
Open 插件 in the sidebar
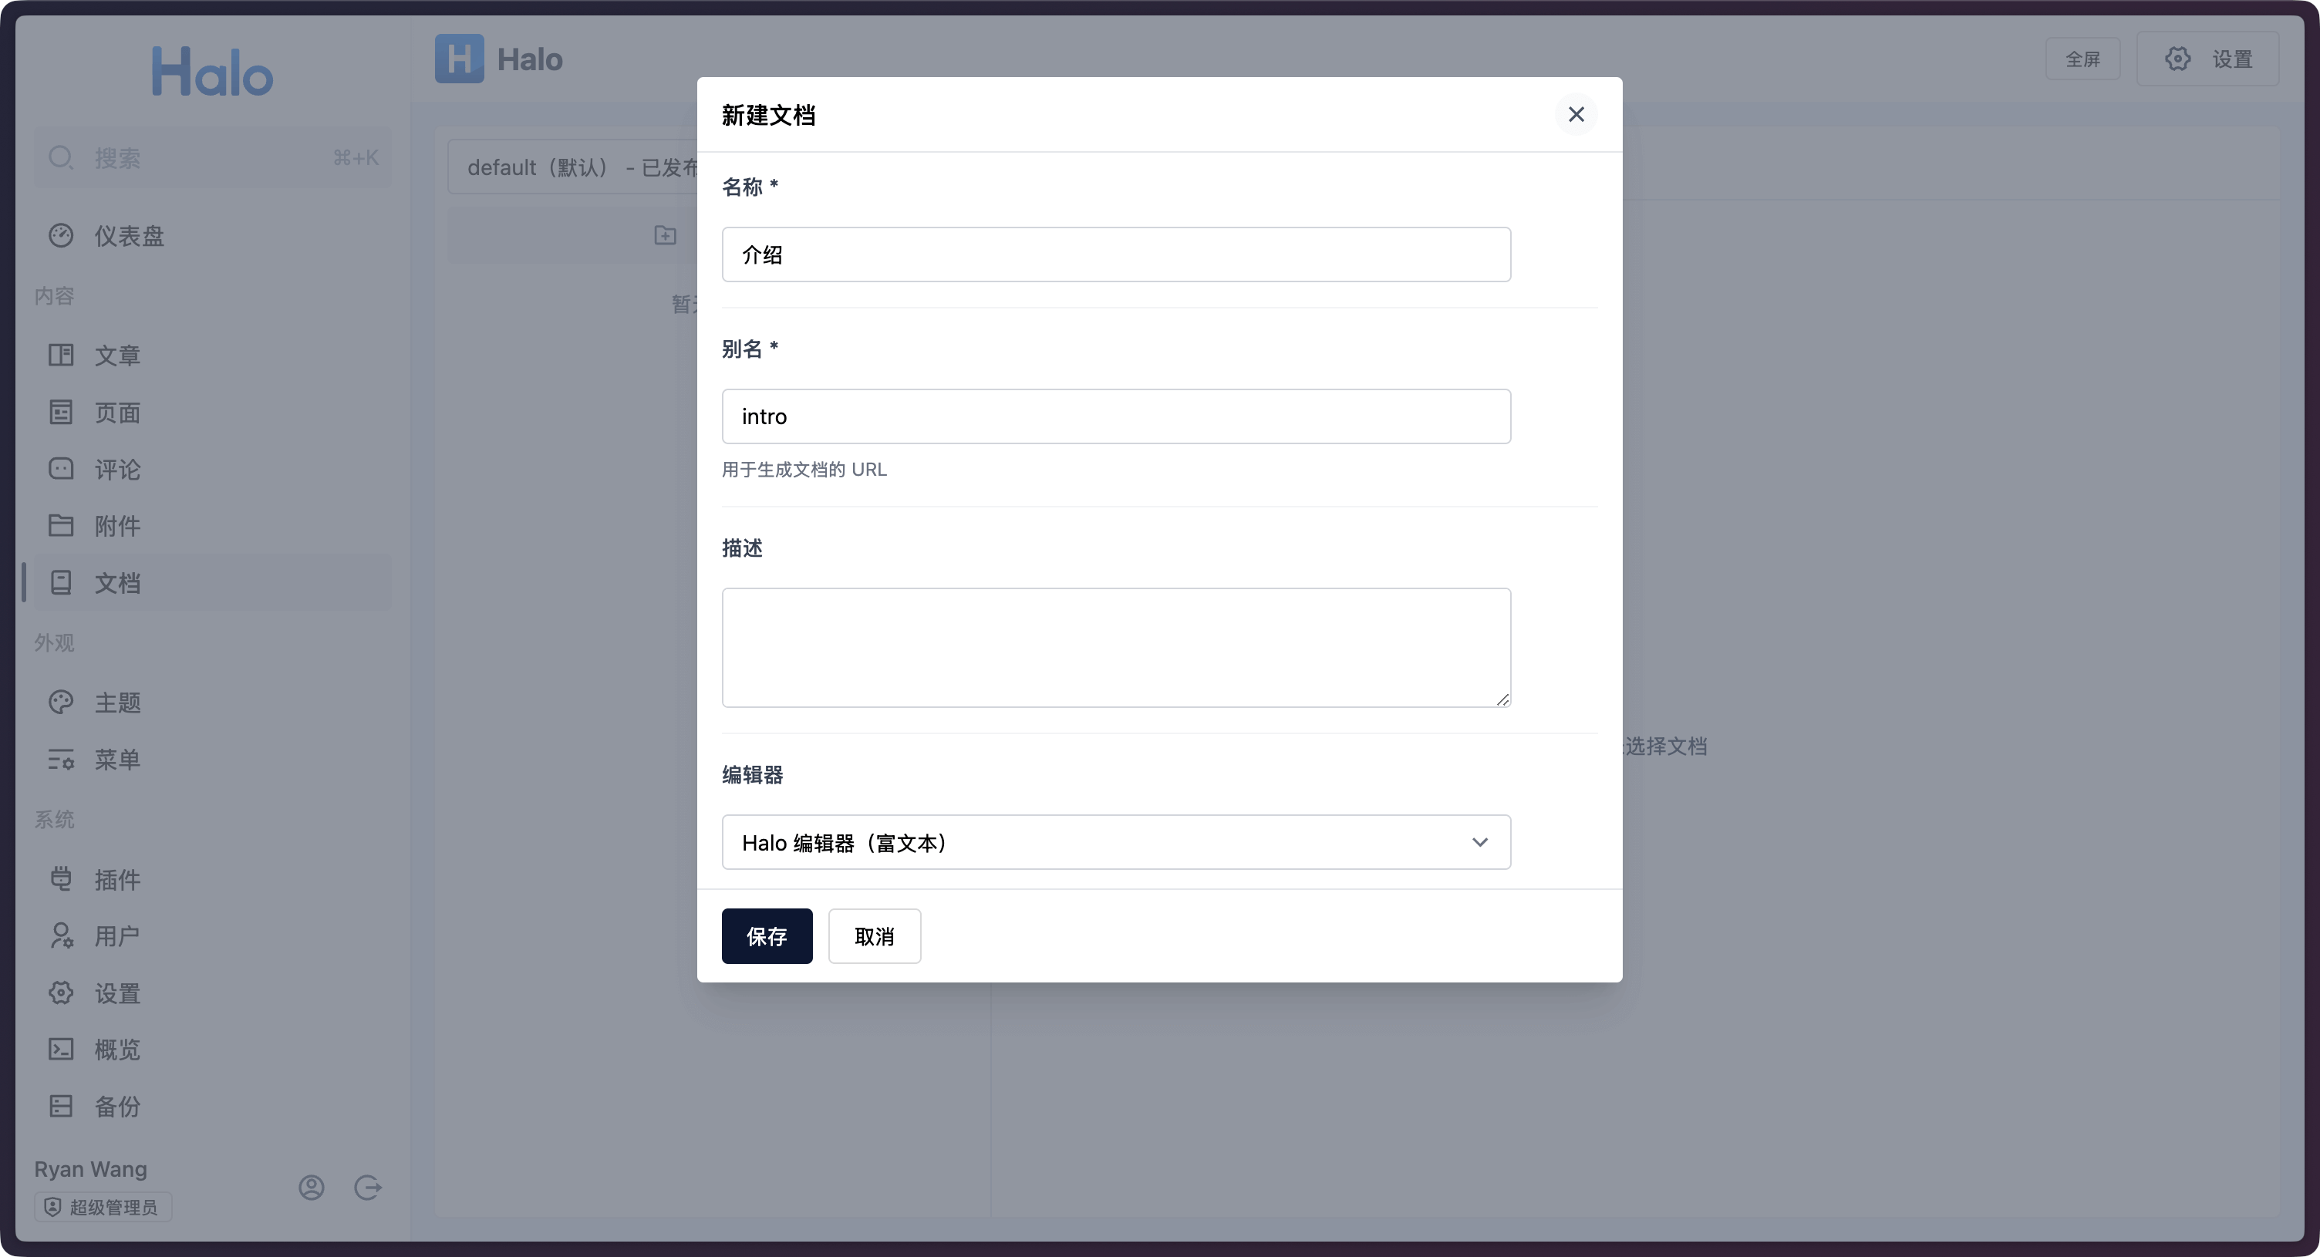pyautogui.click(x=213, y=880)
